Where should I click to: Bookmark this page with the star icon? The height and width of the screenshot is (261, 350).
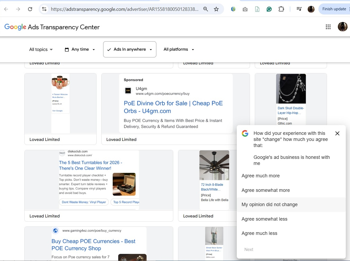[x=216, y=9]
